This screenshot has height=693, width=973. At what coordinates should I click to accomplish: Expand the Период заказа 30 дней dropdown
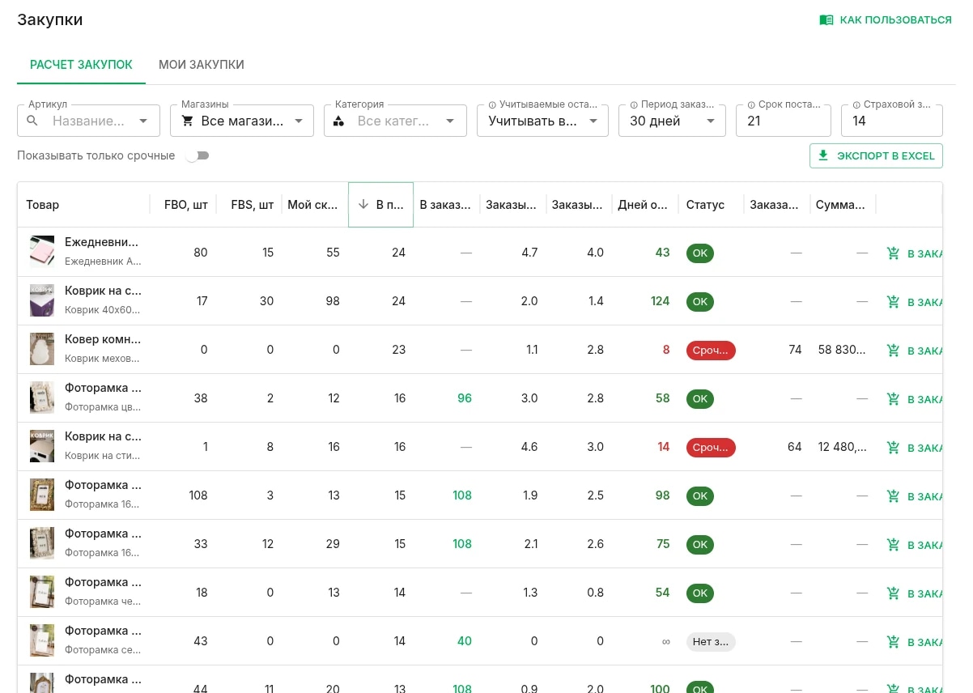(x=672, y=121)
